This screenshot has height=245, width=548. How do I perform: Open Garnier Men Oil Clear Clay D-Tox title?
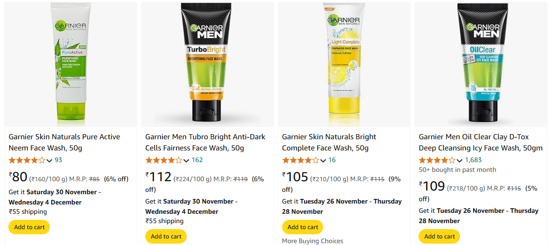[480, 142]
